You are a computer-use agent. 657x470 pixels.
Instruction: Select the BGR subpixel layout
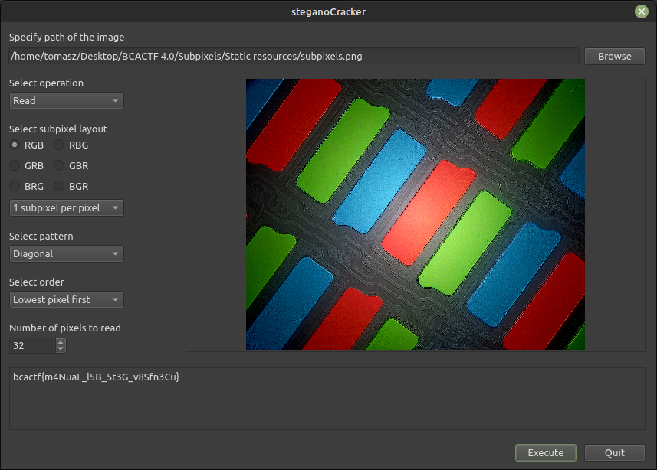71,186
